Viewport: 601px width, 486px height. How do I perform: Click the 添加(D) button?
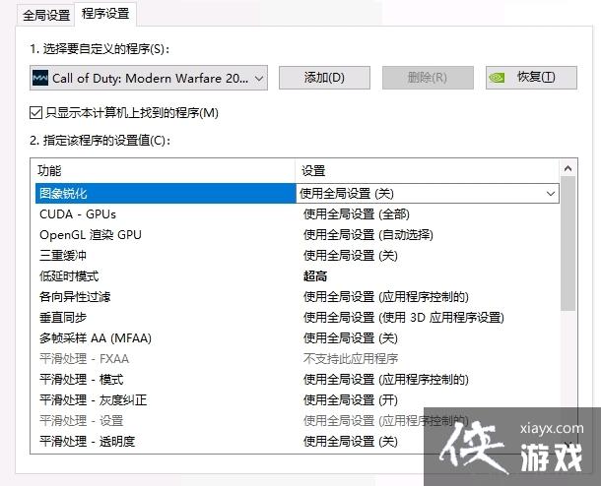tap(324, 78)
